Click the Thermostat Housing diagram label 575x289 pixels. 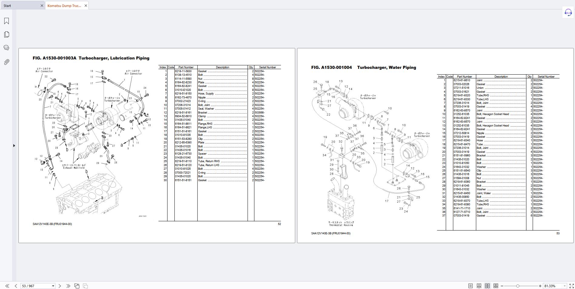click(x=341, y=224)
